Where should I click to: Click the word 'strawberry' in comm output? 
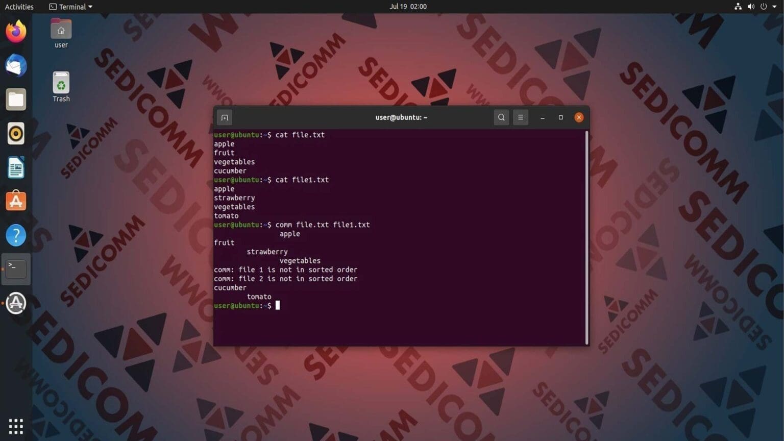click(x=267, y=252)
